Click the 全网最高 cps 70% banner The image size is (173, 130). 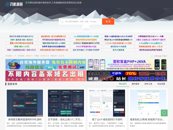tap(127, 76)
